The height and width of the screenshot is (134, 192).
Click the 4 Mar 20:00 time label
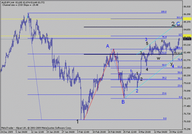145,132
